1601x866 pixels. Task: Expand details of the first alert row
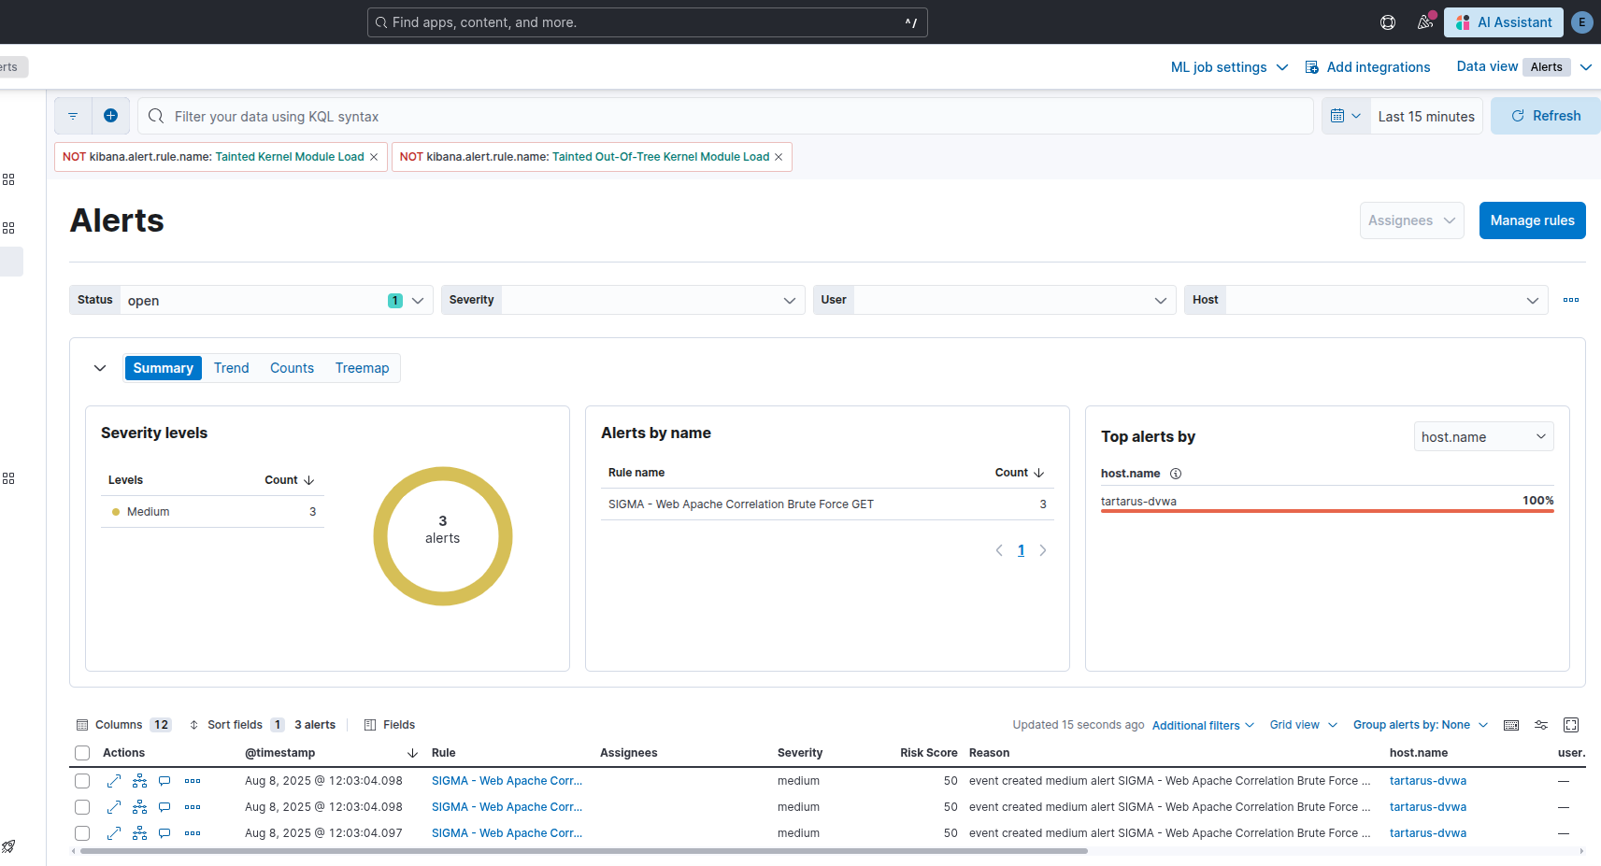(x=114, y=781)
